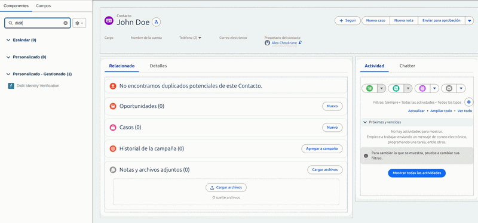Collapse the Estándar (0) section
The height and width of the screenshot is (223, 478).
coord(8,40)
